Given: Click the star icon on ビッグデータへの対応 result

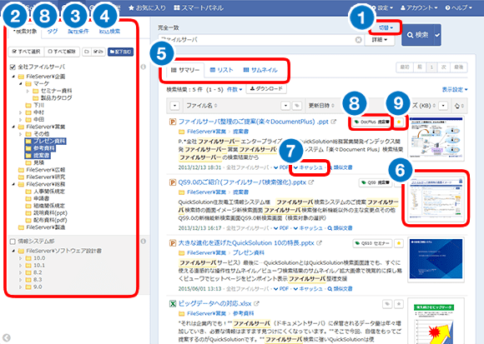Looking at the screenshot, I should tap(399, 304).
